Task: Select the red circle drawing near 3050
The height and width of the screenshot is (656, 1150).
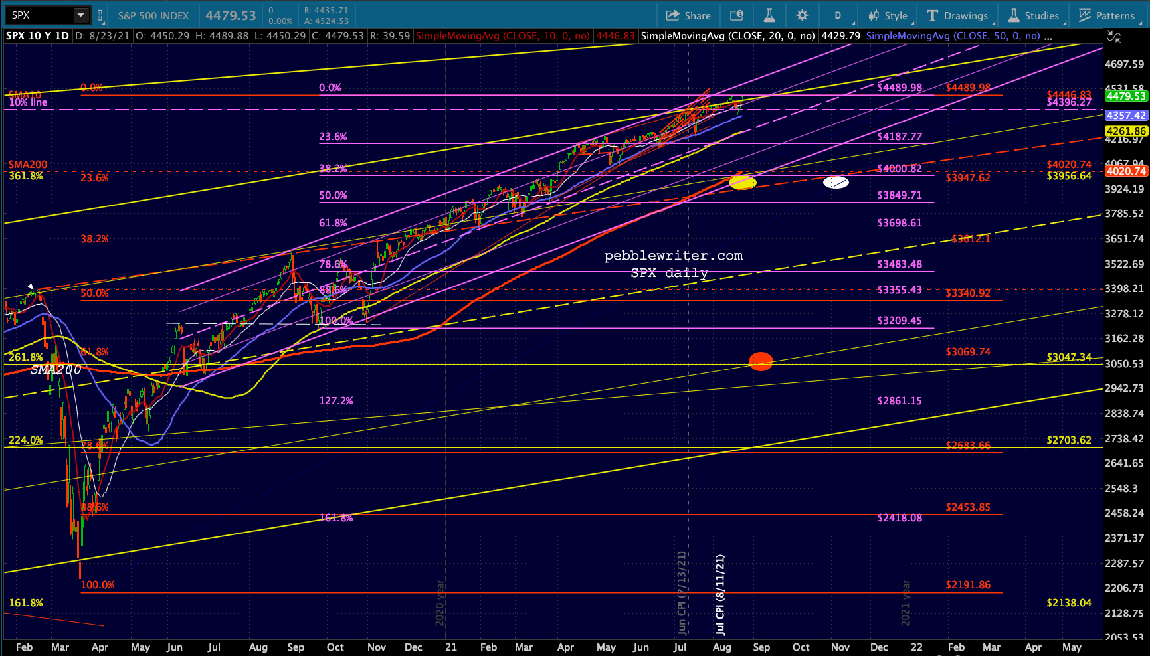Action: click(x=761, y=361)
